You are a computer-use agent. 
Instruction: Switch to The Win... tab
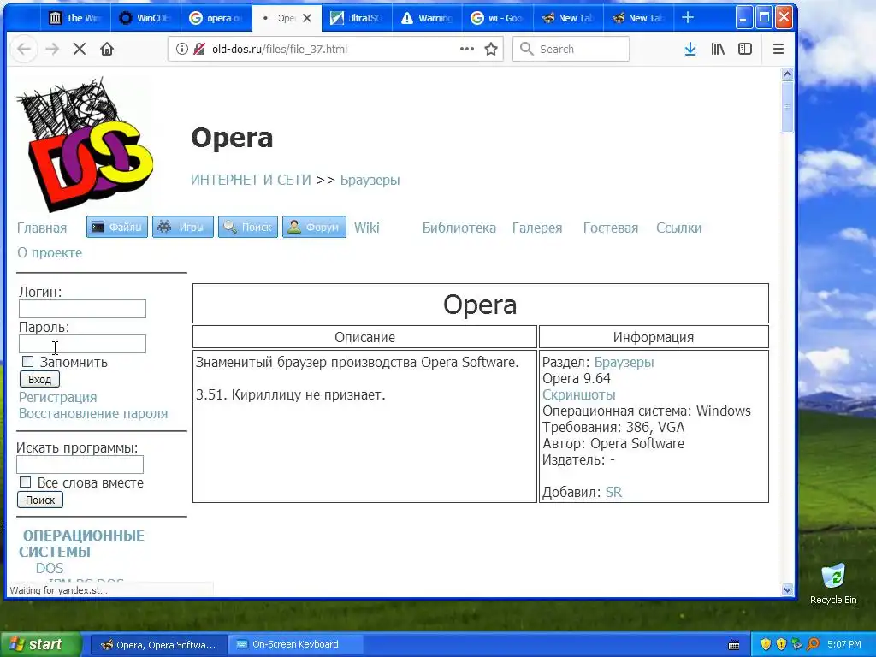75,18
